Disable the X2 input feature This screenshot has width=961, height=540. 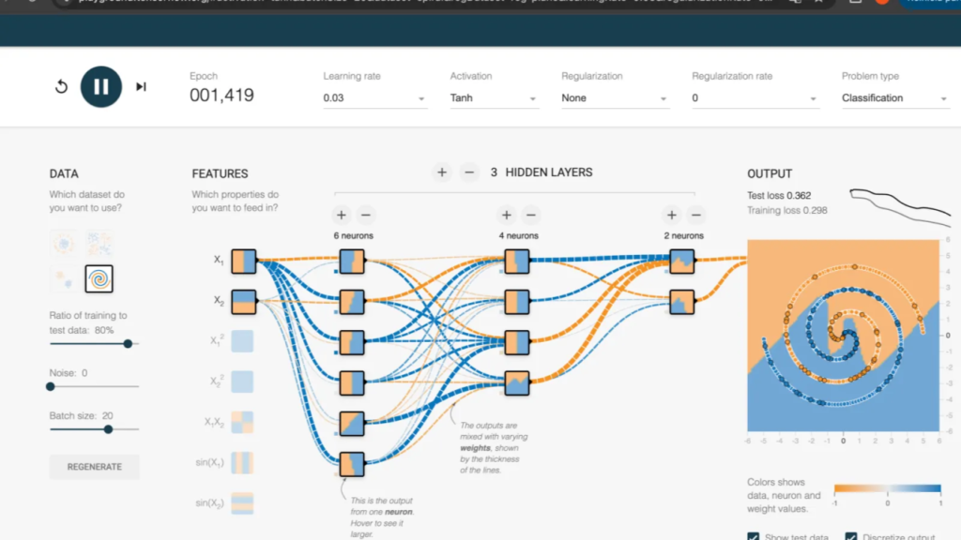pos(244,302)
